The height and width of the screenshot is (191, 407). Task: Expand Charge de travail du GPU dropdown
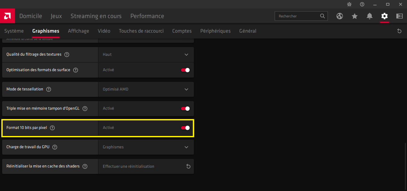(186, 147)
